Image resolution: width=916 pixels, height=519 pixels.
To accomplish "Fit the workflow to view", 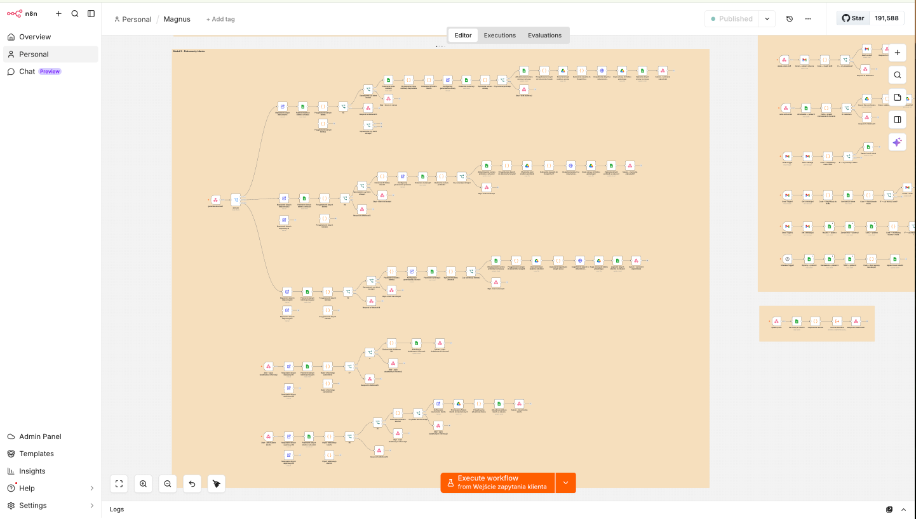I will [x=119, y=483].
